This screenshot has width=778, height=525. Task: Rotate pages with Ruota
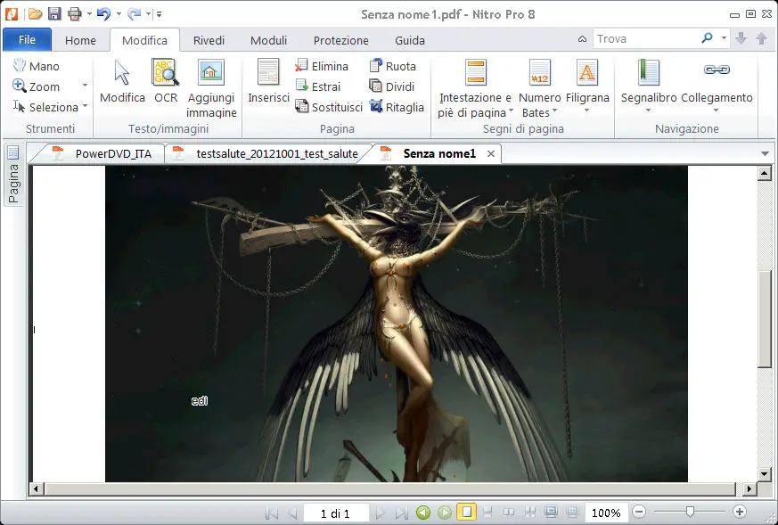point(392,66)
